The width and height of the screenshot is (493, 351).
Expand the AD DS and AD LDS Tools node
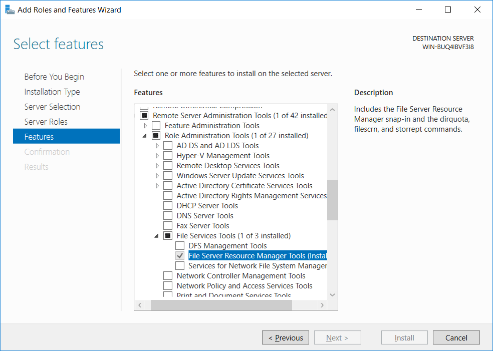click(157, 146)
